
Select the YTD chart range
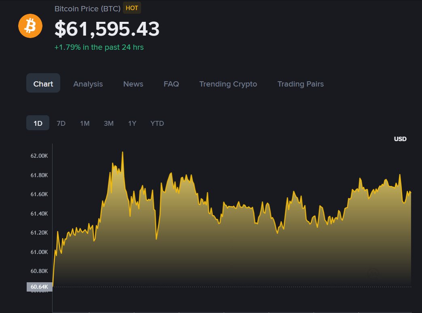(157, 123)
